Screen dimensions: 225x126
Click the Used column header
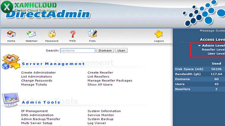pyautogui.click(x=216, y=64)
